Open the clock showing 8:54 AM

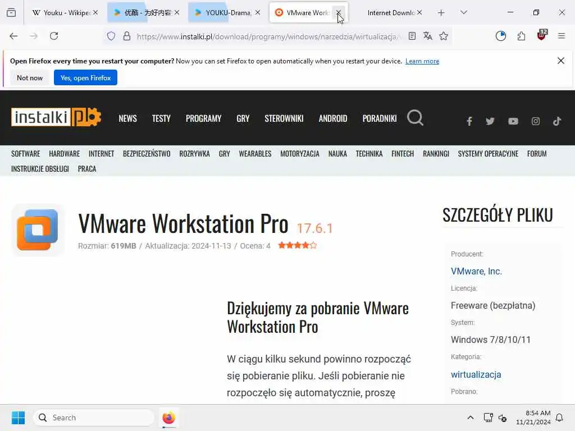click(x=533, y=418)
